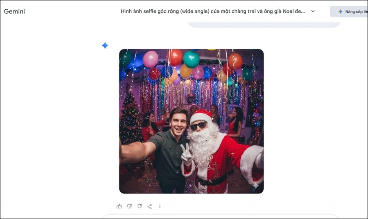The image size is (368, 219).
Task: Regenerate the response with the redo icon
Action: (139, 206)
